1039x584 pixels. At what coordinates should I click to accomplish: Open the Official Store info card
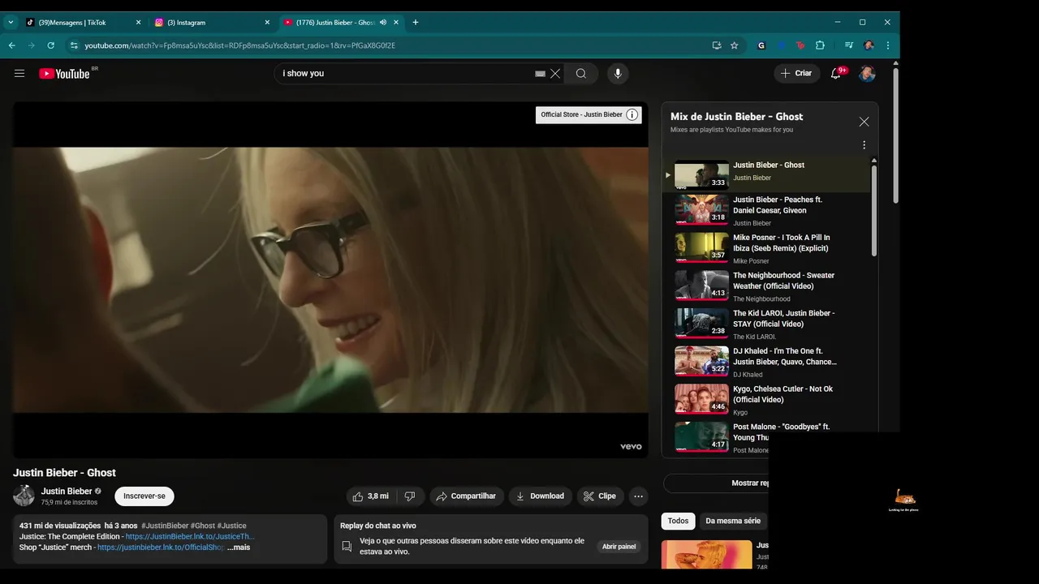(588, 114)
